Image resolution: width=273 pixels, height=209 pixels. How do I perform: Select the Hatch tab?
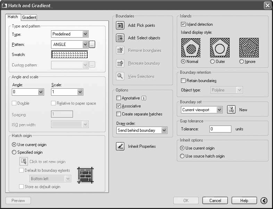(x=13, y=17)
